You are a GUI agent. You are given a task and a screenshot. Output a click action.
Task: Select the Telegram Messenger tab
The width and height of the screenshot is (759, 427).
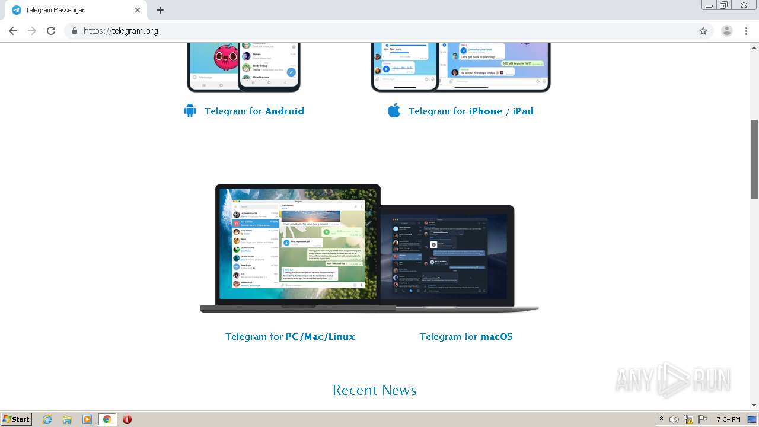(76, 10)
